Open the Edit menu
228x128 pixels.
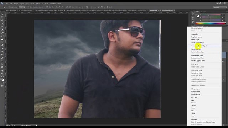coord(11,4)
